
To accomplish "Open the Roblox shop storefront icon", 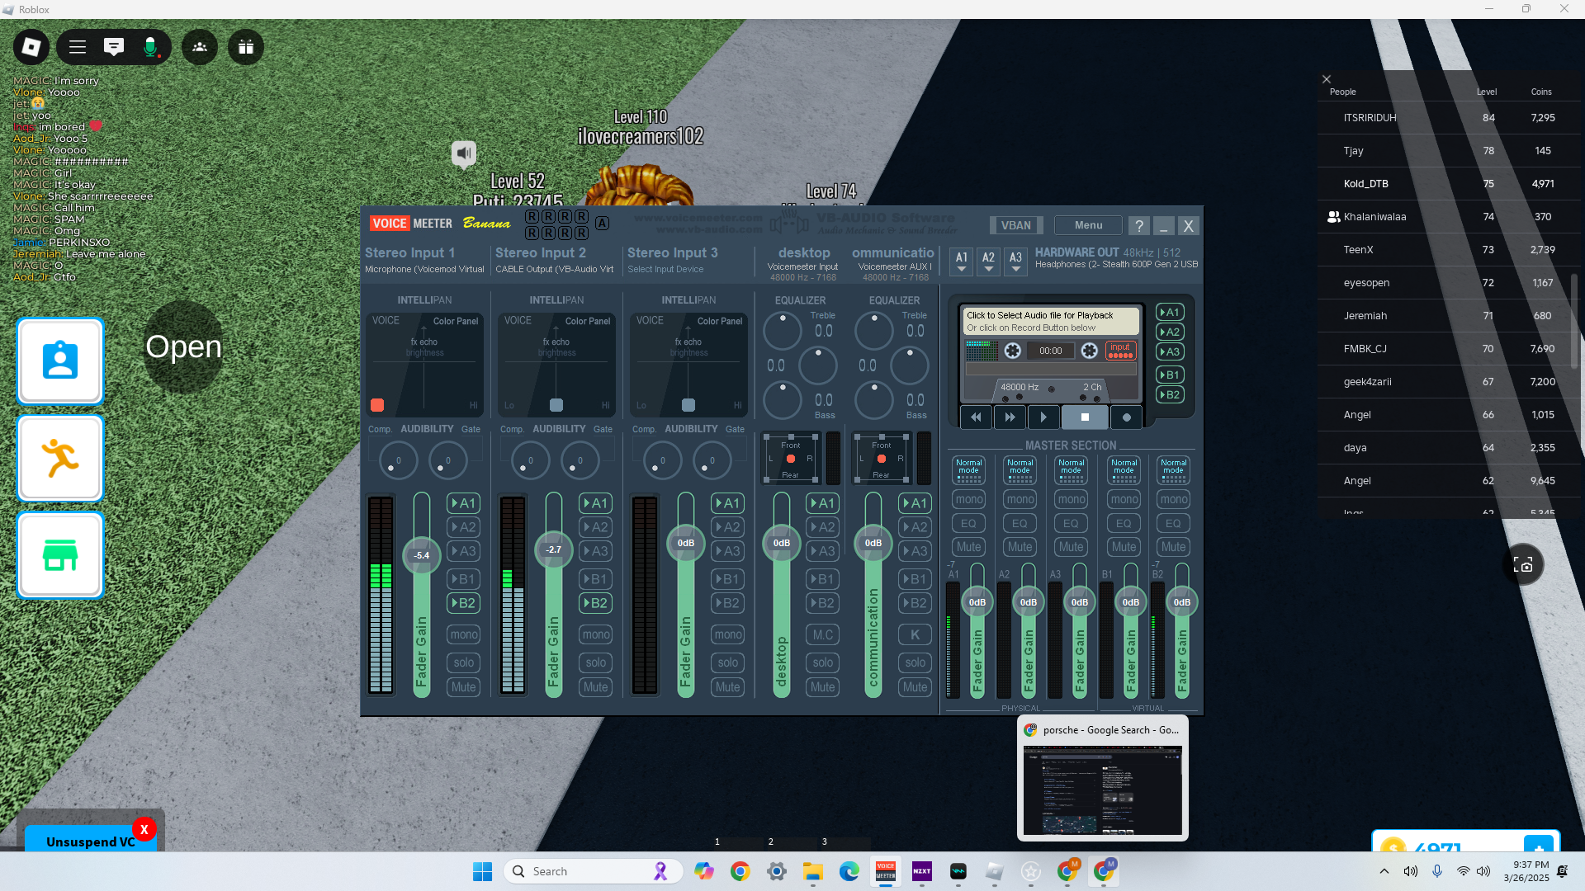I will [60, 555].
